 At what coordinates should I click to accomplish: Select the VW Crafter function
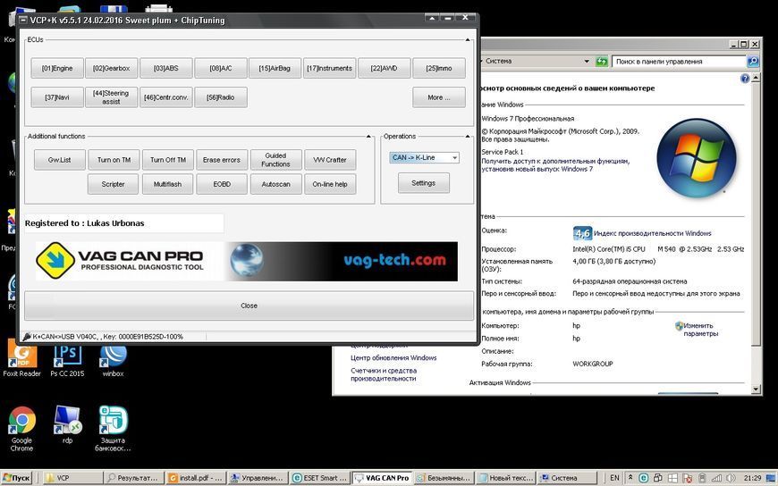coord(330,160)
